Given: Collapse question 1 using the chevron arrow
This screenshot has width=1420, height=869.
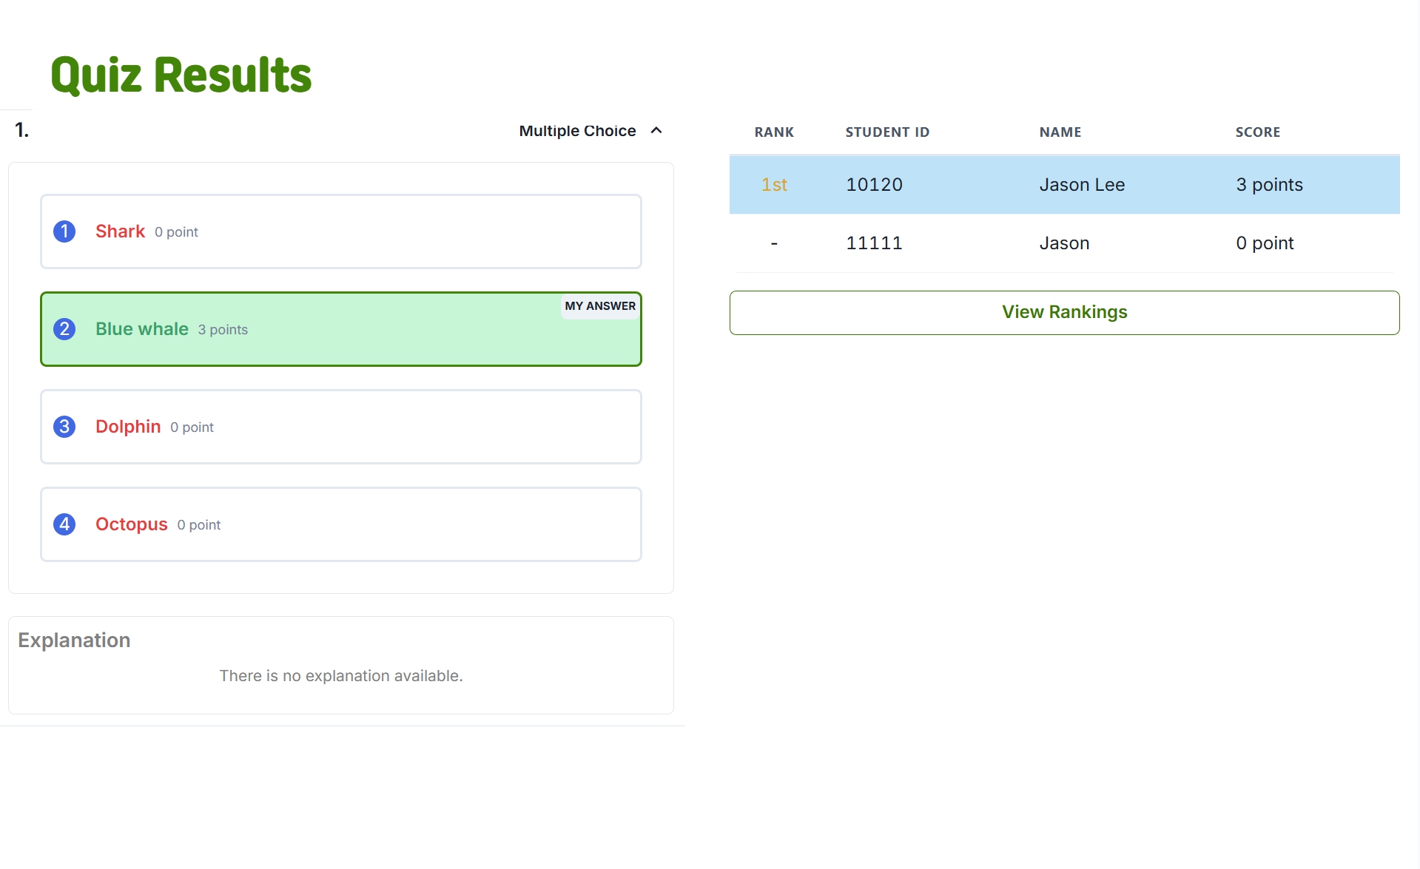Looking at the screenshot, I should pos(656,131).
